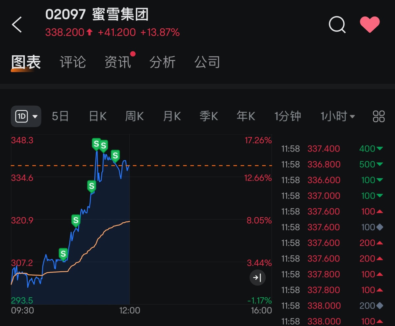Screen dimensions: 395x326
Task: Select the 月K chart period
Action: (172, 116)
